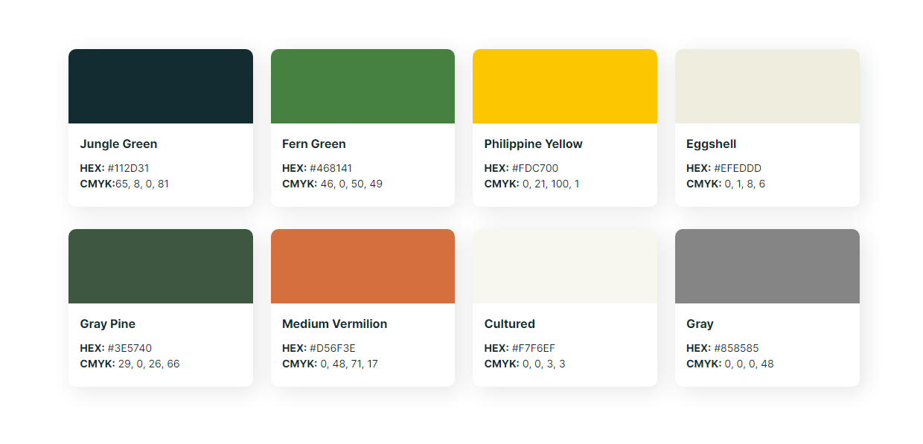This screenshot has height=444, width=923.
Task: Click the Eggshell color swatch
Action: click(767, 86)
